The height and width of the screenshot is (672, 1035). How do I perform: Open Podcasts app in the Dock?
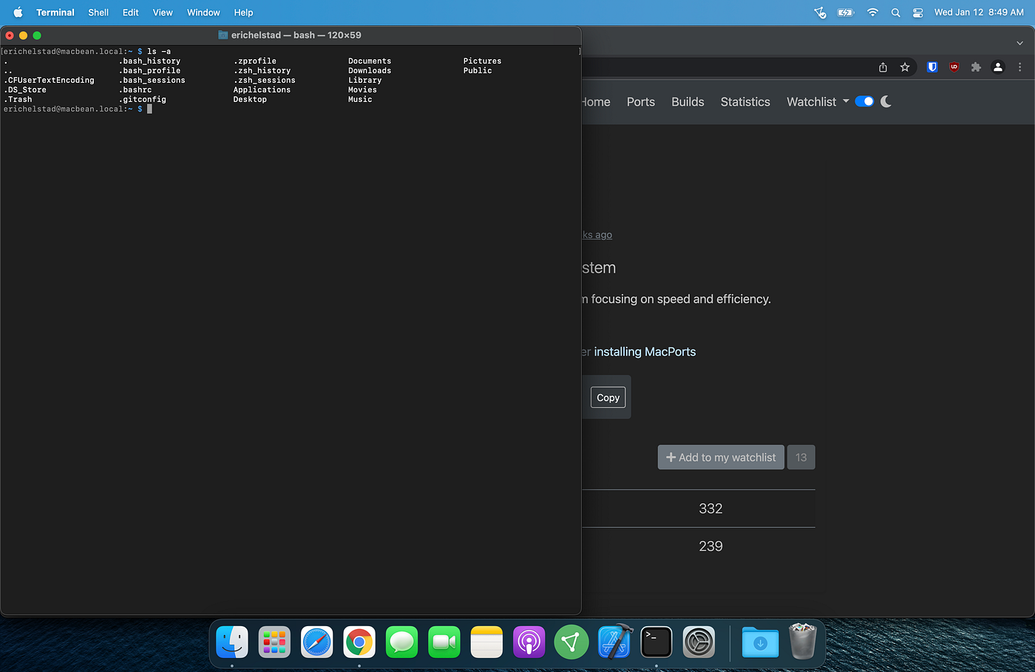click(529, 642)
